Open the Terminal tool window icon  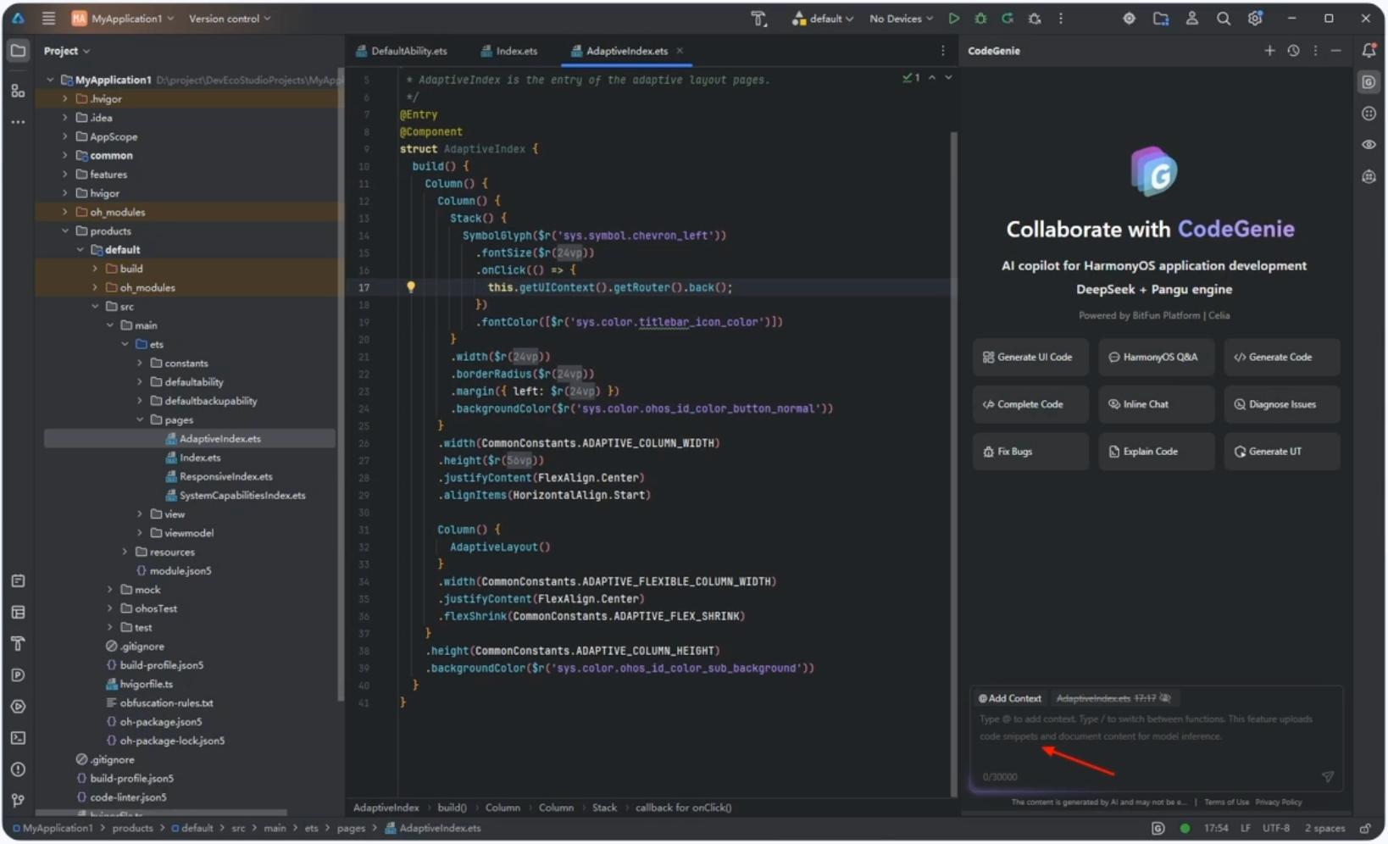(x=18, y=738)
